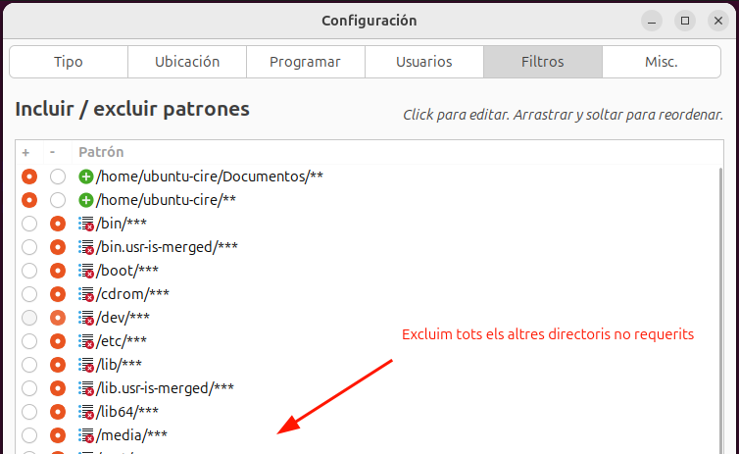The height and width of the screenshot is (454, 739).
Task: Go to the Programar tab
Action: 306,62
